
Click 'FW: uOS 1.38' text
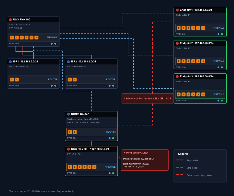click(x=74, y=154)
